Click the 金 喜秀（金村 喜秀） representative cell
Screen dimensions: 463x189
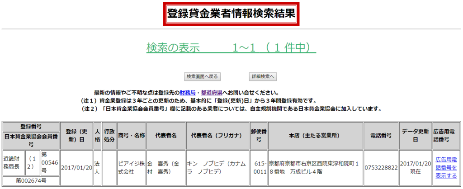[x=166, y=167]
